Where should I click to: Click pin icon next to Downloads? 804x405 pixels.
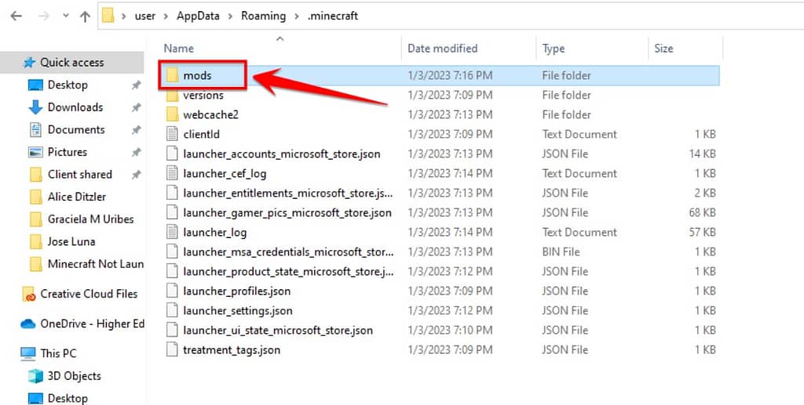136,108
